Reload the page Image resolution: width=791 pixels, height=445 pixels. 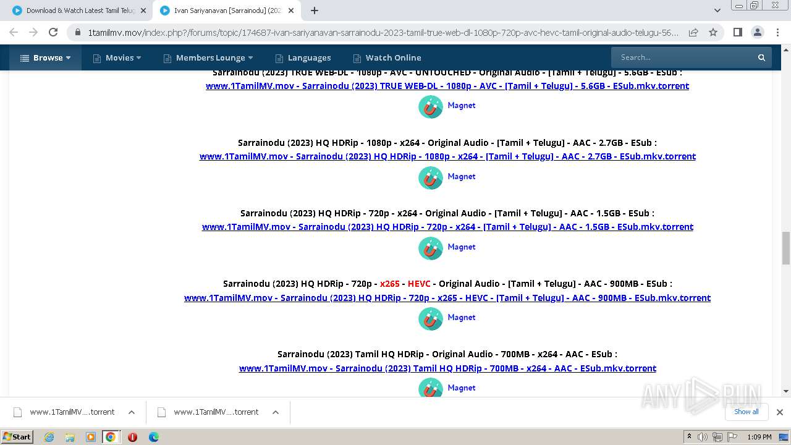pos(53,32)
